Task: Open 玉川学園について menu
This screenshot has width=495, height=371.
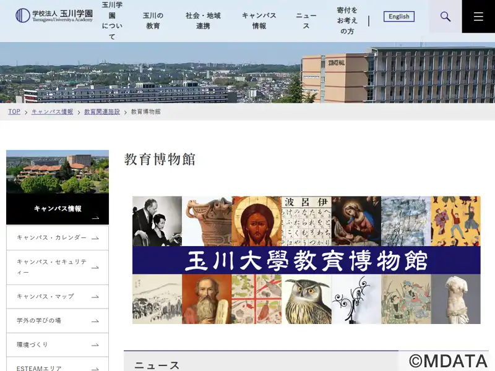Action: point(112,21)
